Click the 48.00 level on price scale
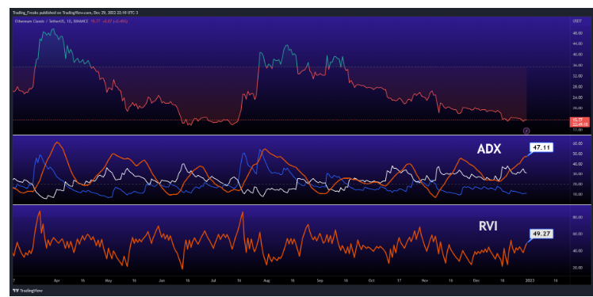593x297 pixels. [577, 33]
